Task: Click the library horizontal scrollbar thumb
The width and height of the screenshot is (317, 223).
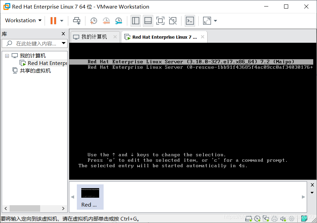Action: click(x=25, y=208)
